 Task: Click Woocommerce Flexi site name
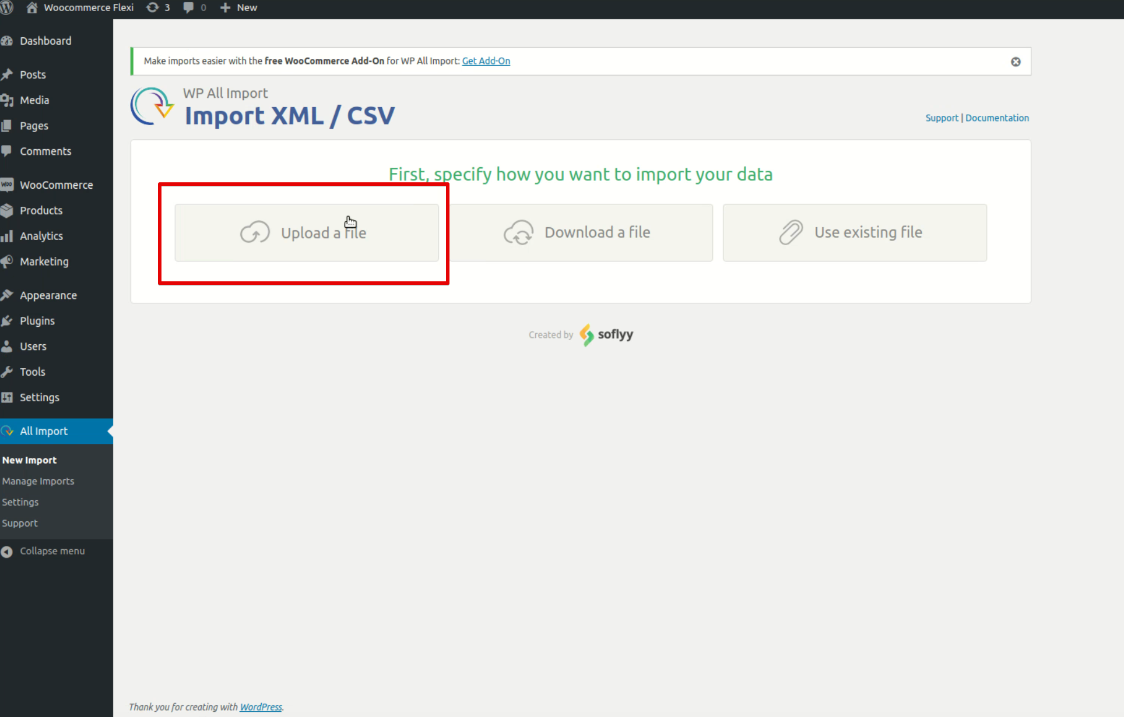[89, 8]
